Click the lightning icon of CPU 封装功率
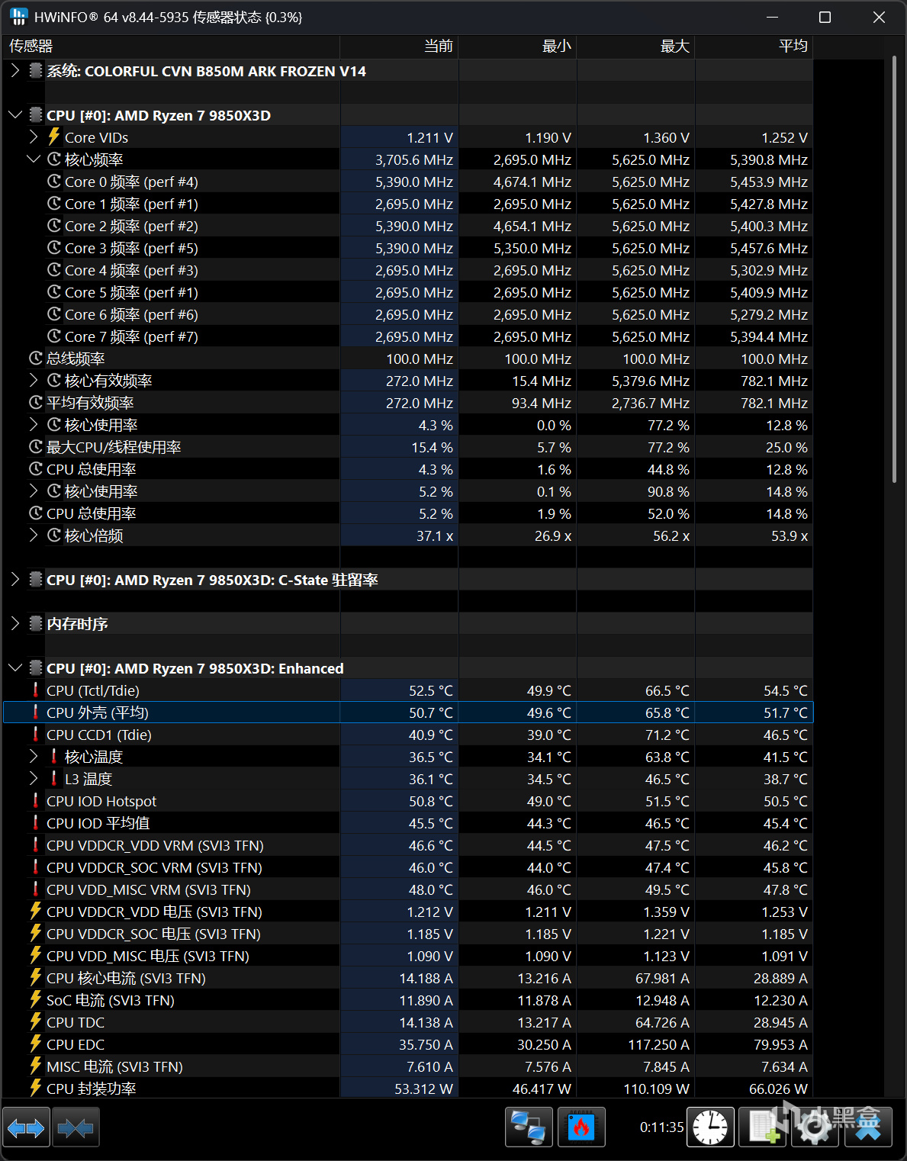The width and height of the screenshot is (907, 1161). pos(36,1089)
